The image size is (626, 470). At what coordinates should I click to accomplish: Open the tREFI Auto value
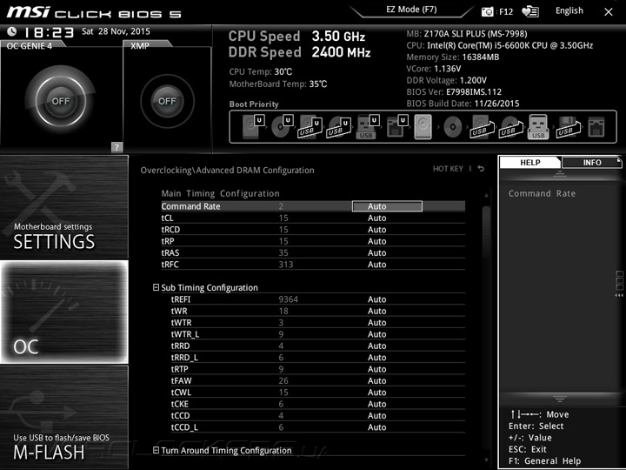(x=376, y=299)
